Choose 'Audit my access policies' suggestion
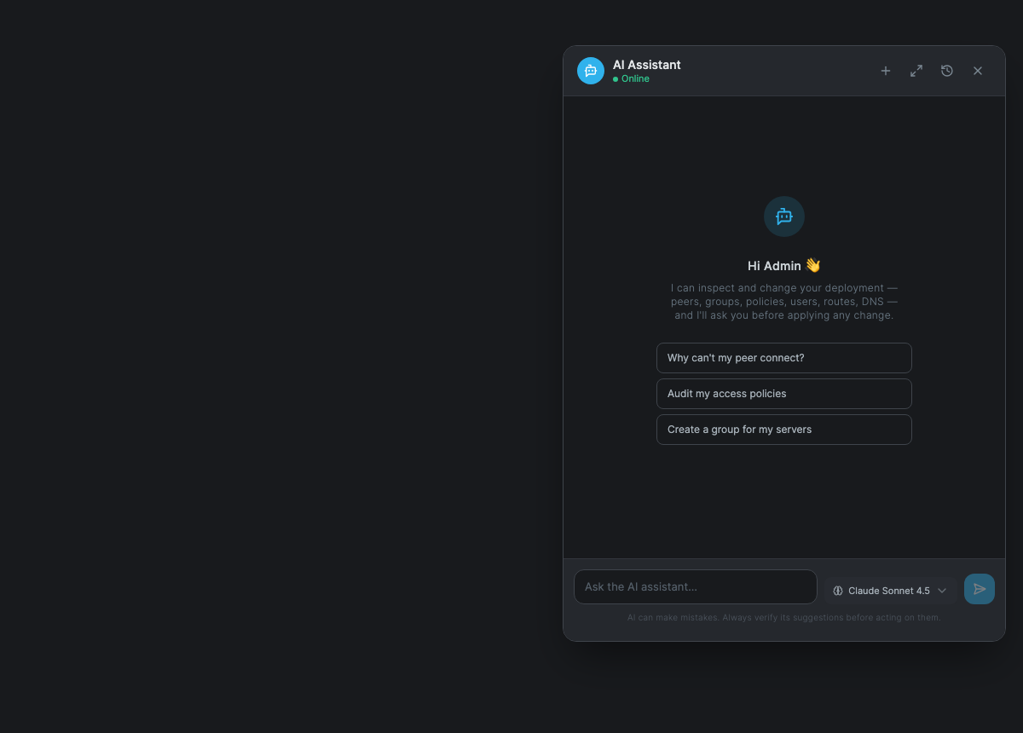Screen dimensions: 1023x733 pyautogui.click(x=784, y=394)
